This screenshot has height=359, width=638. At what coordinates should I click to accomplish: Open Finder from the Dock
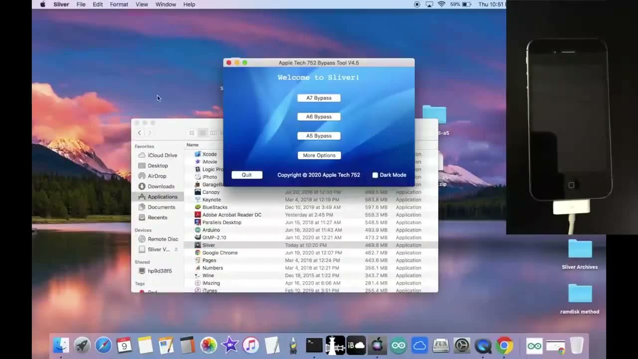pyautogui.click(x=61, y=345)
